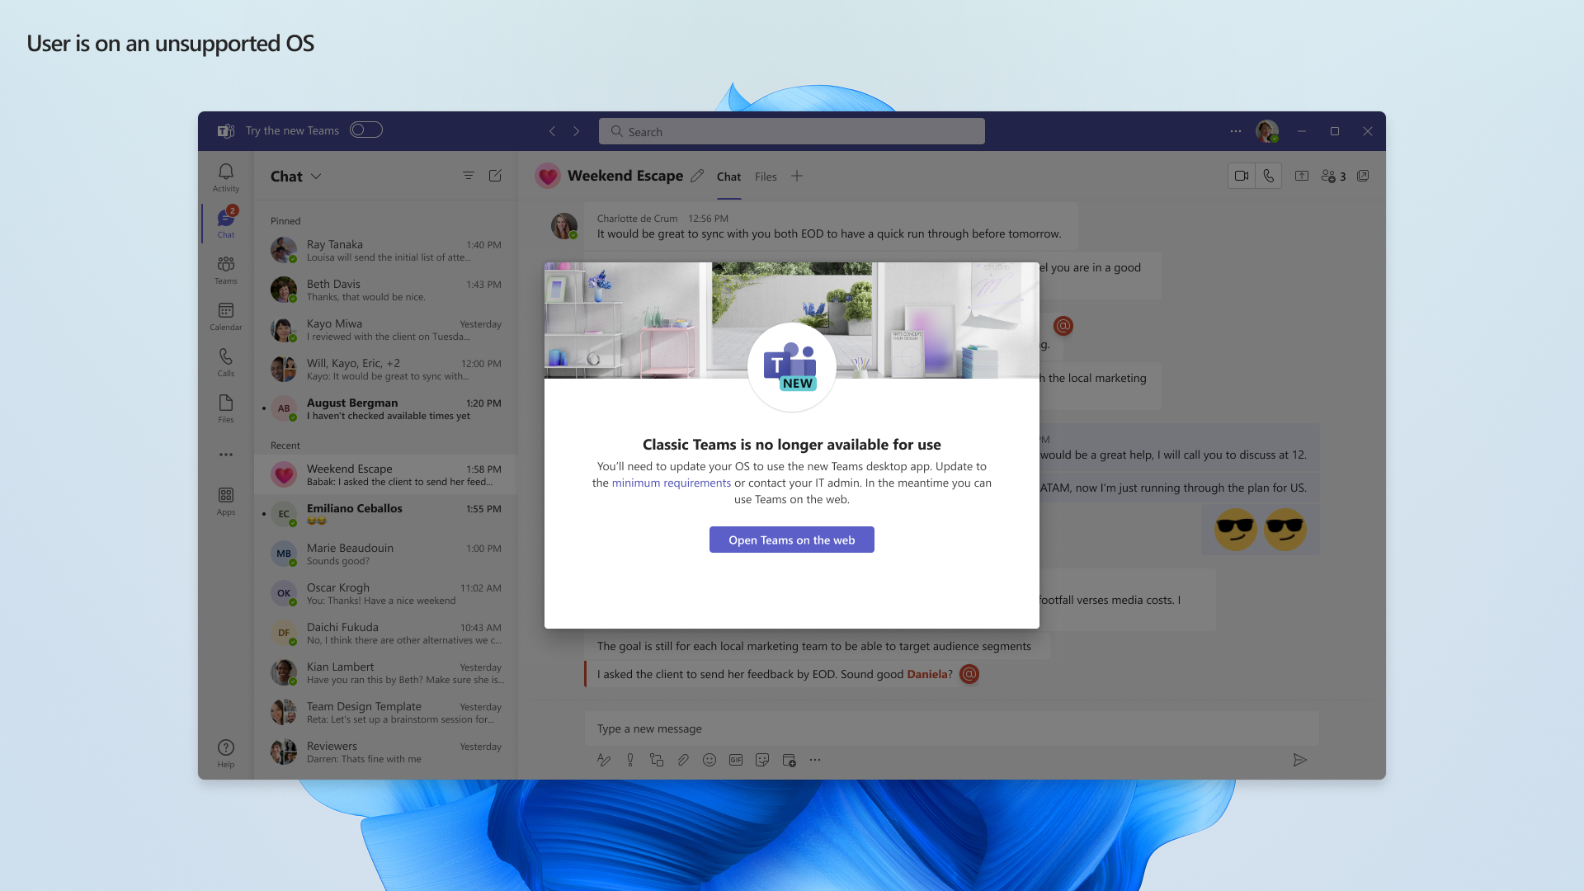This screenshot has height=891, width=1584.
Task: Expand the Chat dropdown arrow
Action: click(318, 175)
